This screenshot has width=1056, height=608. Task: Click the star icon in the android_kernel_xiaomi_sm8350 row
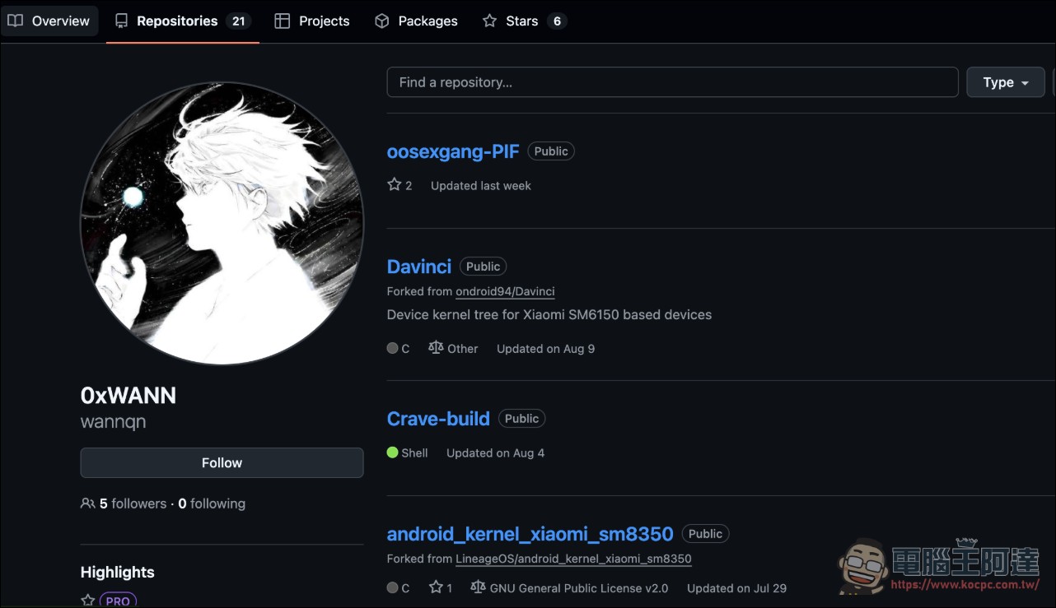[437, 587]
